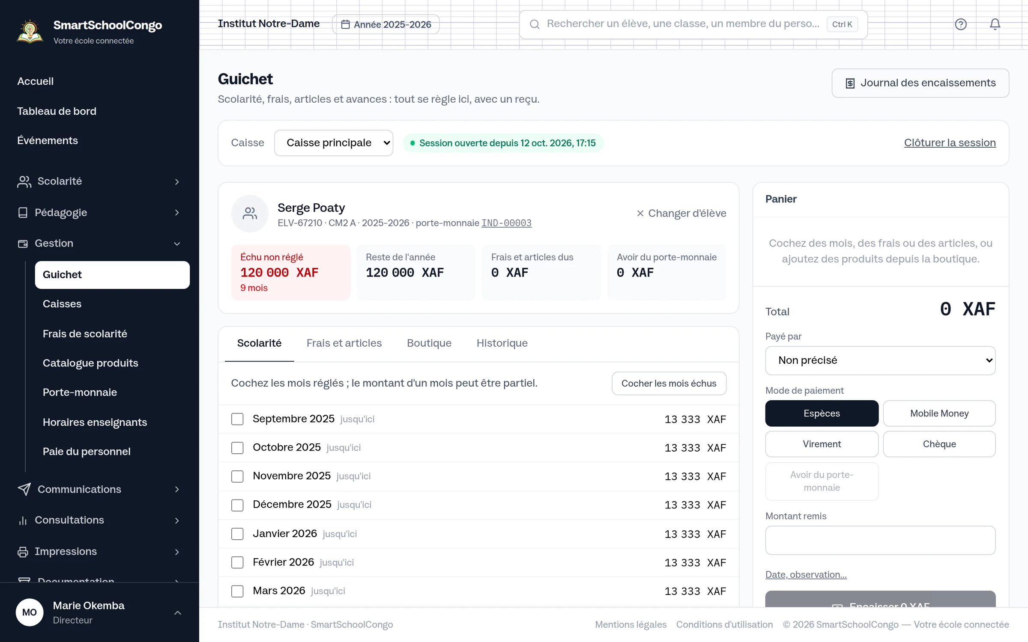Switch to the Historique tab
1028x642 pixels.
click(502, 343)
